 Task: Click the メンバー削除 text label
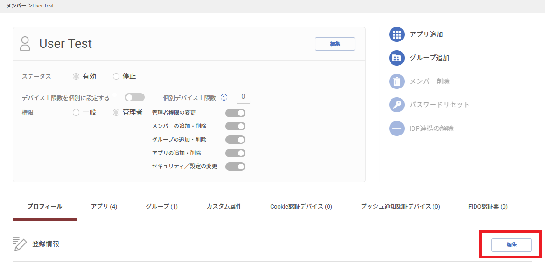[x=430, y=81]
